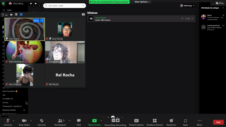The image size is (226, 127).
Task: Open the Chat panel
Action: 79,122
